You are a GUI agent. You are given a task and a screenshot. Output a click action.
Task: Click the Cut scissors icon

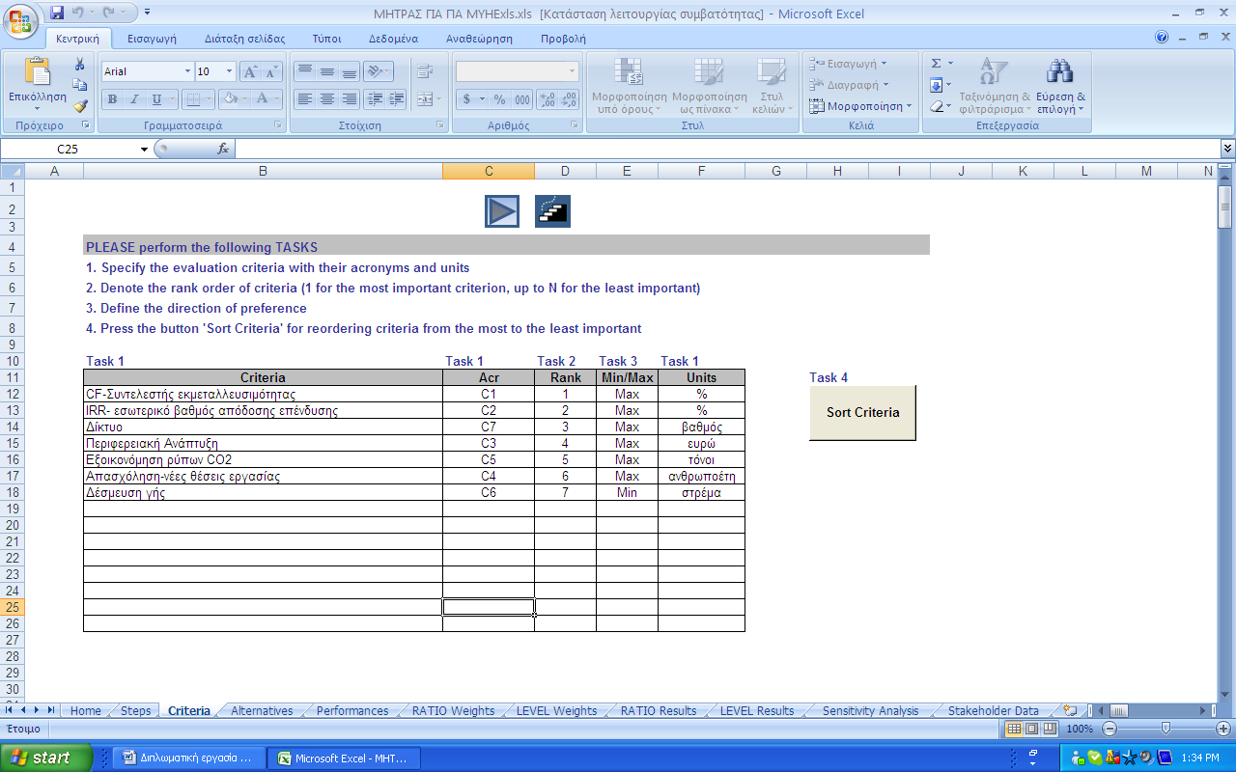(x=80, y=64)
